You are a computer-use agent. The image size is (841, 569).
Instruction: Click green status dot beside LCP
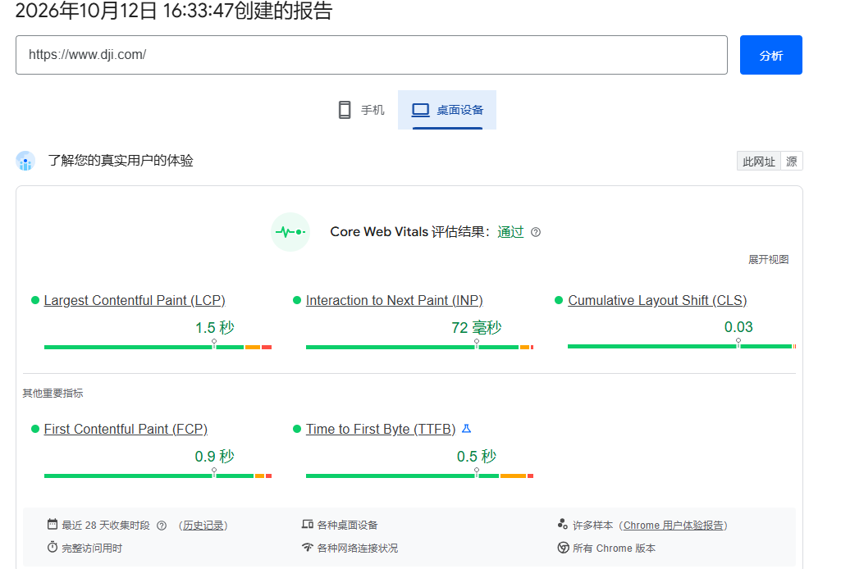[x=34, y=300]
